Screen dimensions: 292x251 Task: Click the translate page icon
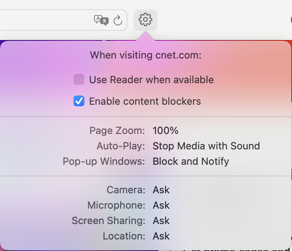pos(101,20)
